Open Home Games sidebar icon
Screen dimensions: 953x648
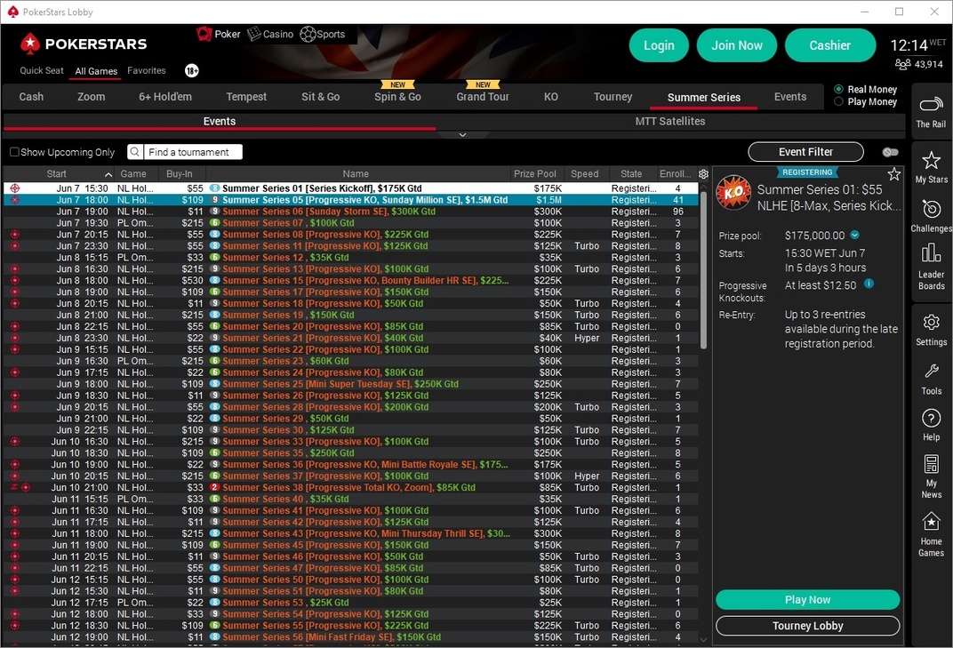tap(931, 532)
